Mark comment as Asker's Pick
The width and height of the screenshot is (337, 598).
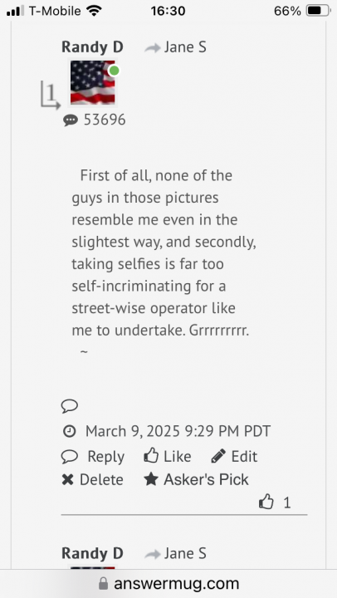point(206,479)
